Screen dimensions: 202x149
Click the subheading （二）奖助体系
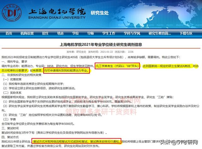tap(12, 93)
